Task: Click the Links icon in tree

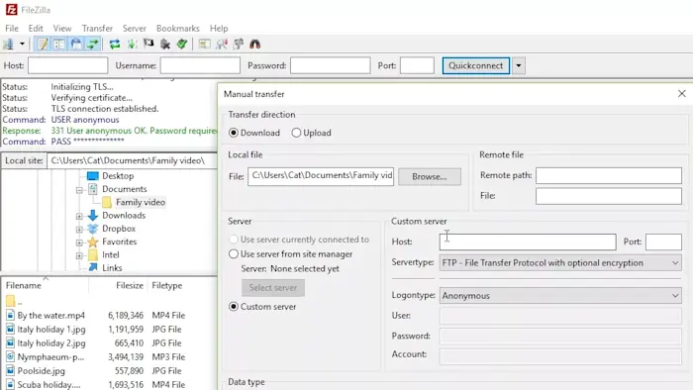Action: click(x=93, y=267)
